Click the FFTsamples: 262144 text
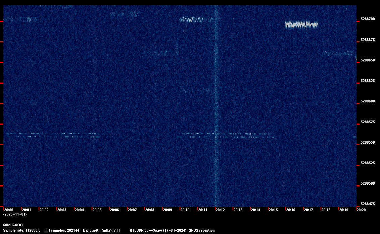 [62, 230]
